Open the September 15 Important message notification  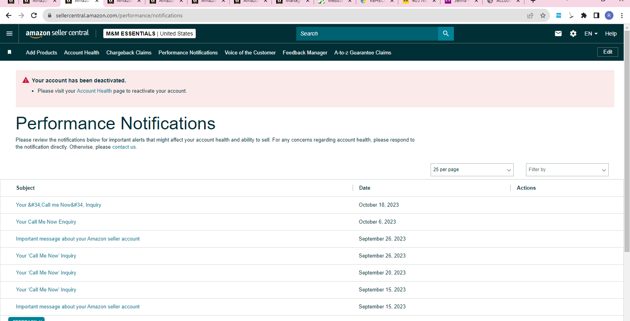pyautogui.click(x=78, y=307)
